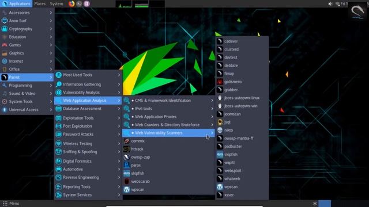Launch wapiti scanner
This screenshot has width=369, height=207.
click(242, 163)
